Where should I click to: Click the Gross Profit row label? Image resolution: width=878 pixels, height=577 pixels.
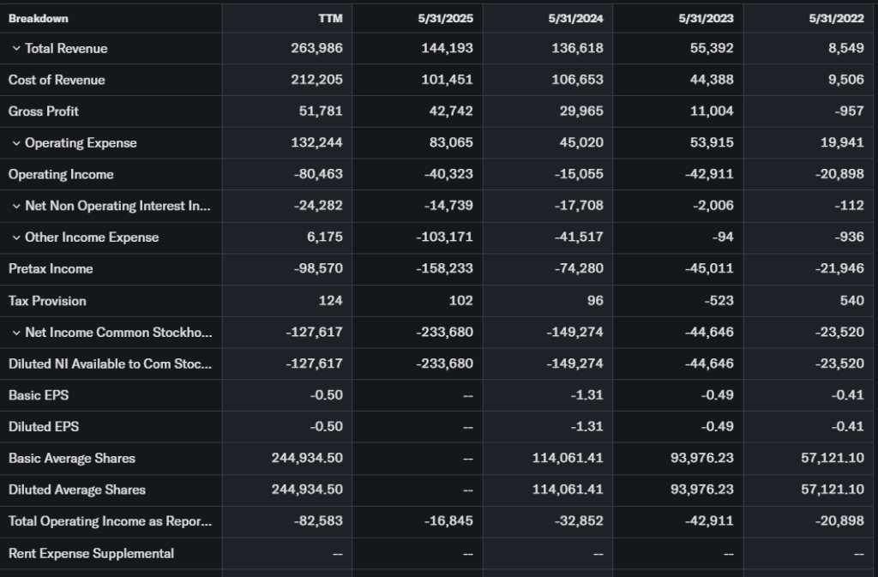tap(44, 111)
